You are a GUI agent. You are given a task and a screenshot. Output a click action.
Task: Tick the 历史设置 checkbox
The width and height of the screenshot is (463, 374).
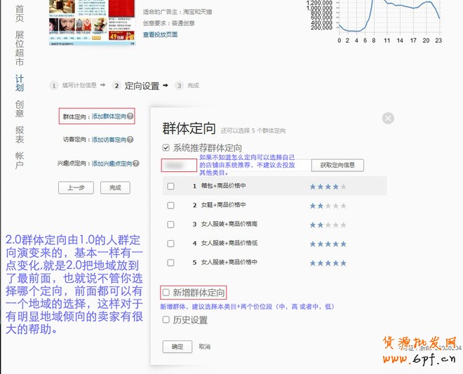click(166, 320)
